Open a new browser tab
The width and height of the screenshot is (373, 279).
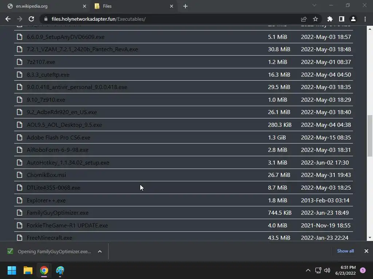(185, 6)
